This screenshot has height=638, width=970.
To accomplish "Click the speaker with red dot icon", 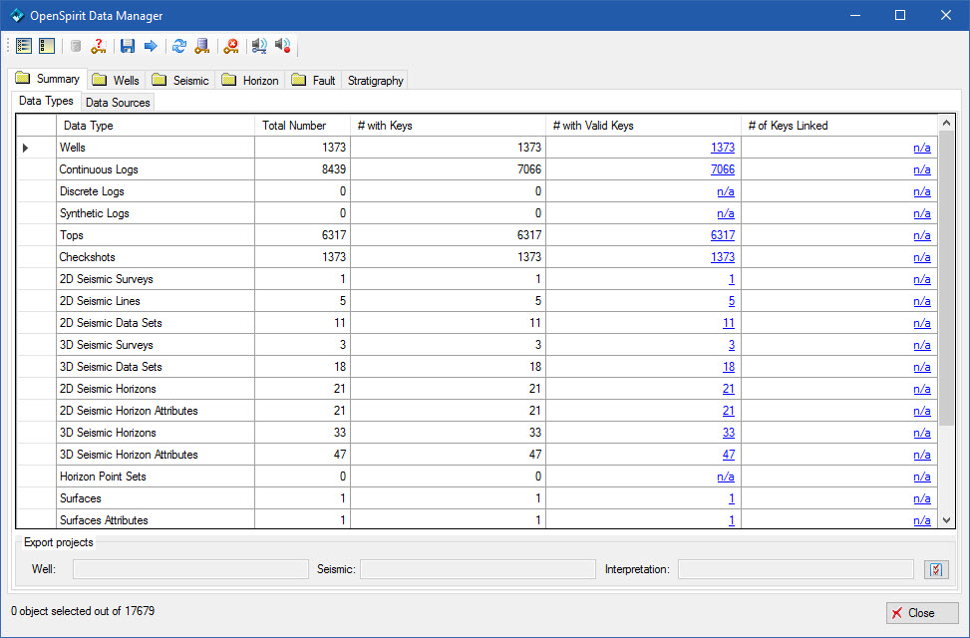I will pos(283,46).
